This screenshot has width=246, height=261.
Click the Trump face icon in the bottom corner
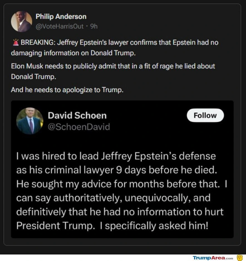click(240, 258)
